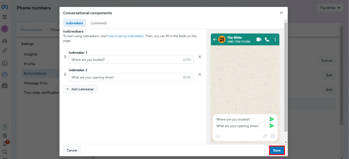Click the Icebreaker 1 text field
The height and width of the screenshot is (159, 349).
coord(131,60)
